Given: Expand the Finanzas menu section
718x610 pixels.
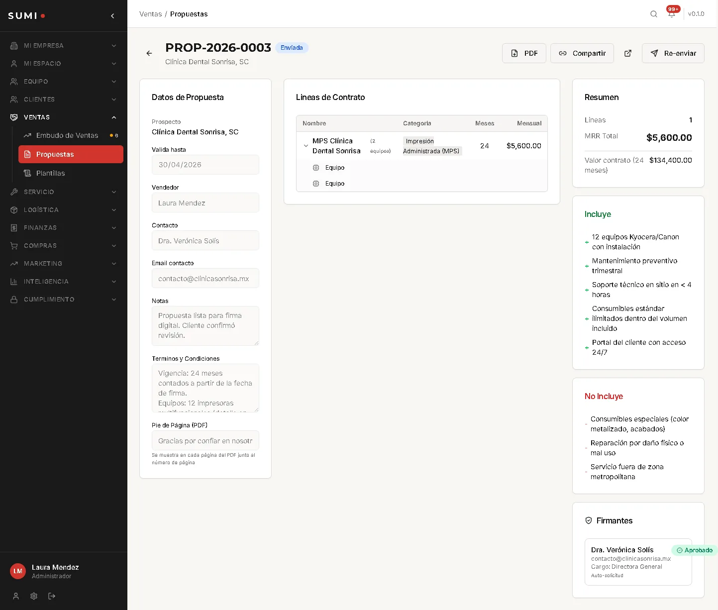Looking at the screenshot, I should 64,228.
